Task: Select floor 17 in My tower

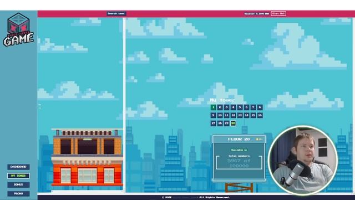Action: click(x=213, y=123)
